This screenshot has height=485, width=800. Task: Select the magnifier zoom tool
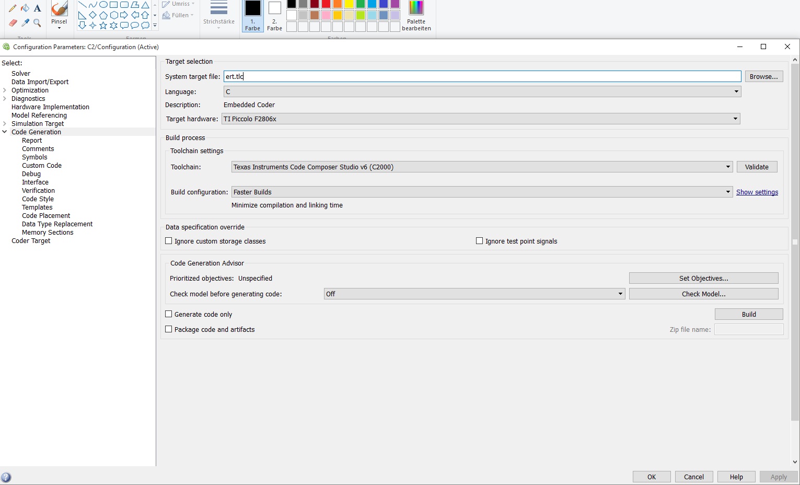[x=37, y=22]
